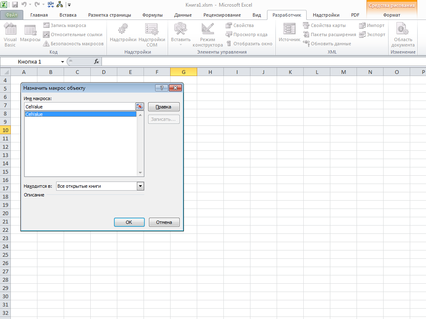
Task: Open Безопасность макросов settings
Action: point(73,44)
